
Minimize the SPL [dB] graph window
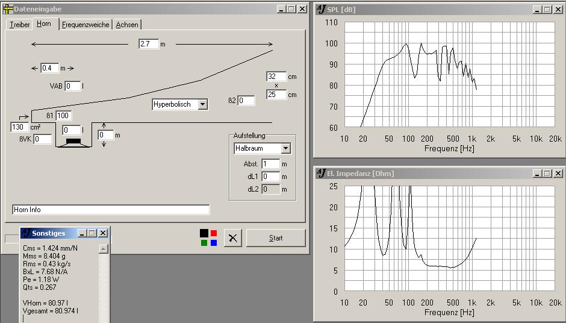point(536,10)
